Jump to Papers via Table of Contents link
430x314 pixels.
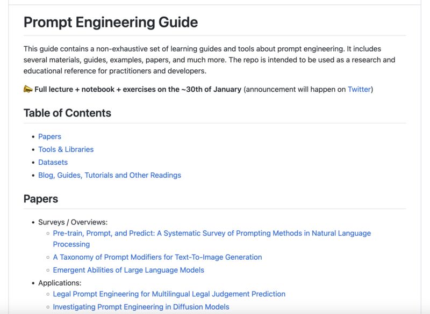click(x=49, y=137)
